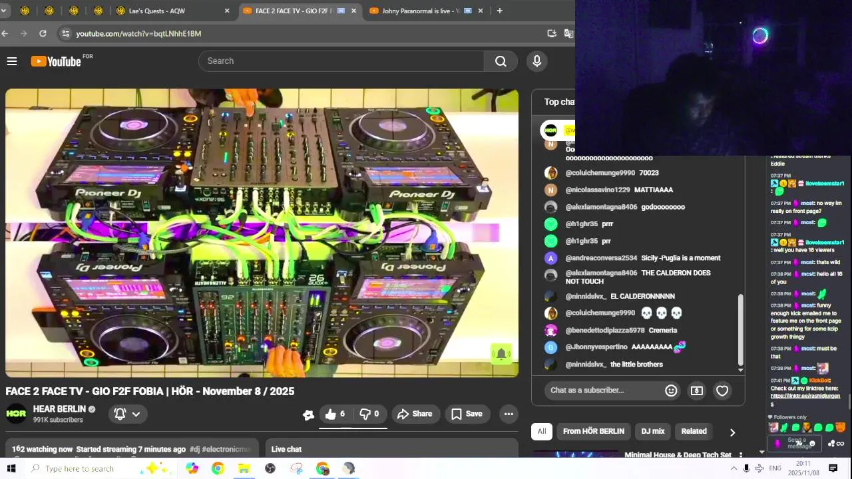Send a heart reaction in chat

coord(722,391)
